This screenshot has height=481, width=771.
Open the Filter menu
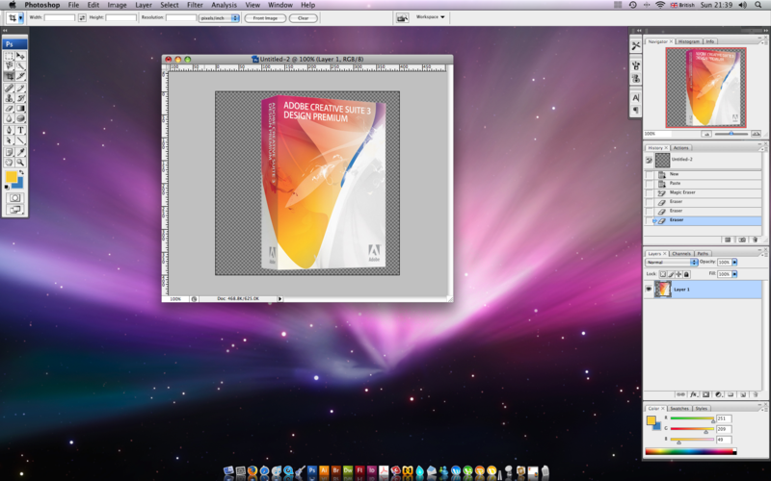[195, 5]
